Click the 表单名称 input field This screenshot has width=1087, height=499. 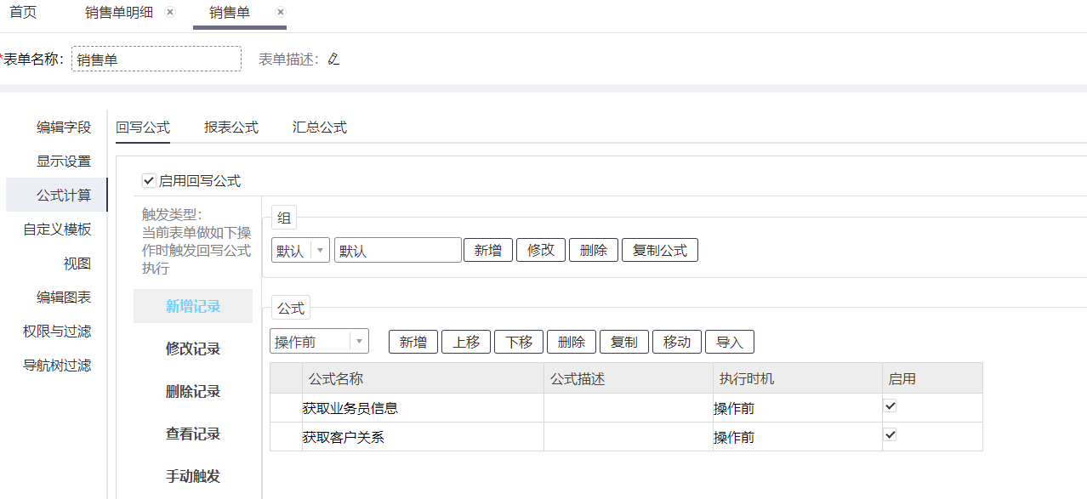pos(157,59)
